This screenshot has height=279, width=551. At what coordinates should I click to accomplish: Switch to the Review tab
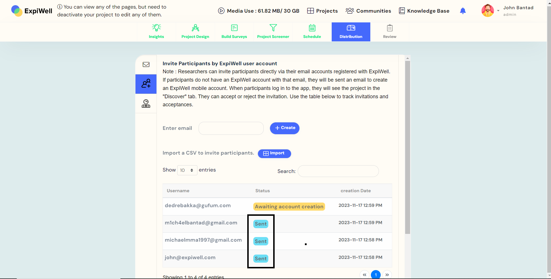390,32
